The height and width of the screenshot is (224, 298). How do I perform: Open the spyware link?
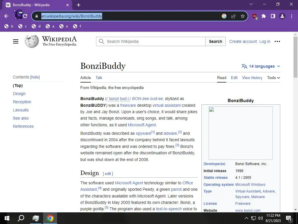coord(143,133)
